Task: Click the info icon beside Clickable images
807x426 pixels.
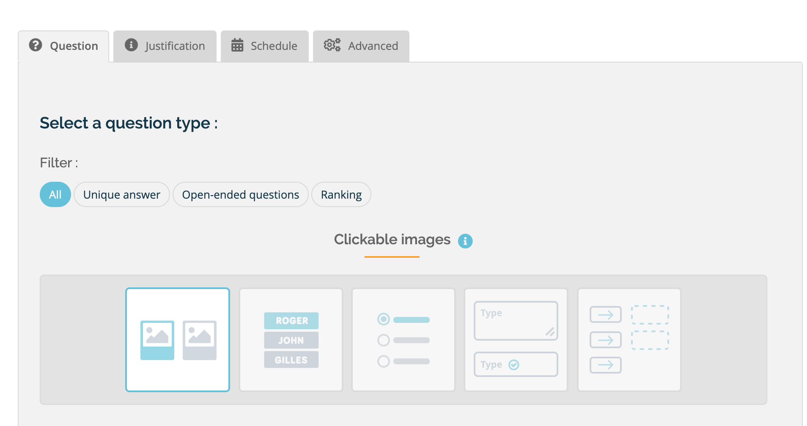Action: [x=465, y=241]
